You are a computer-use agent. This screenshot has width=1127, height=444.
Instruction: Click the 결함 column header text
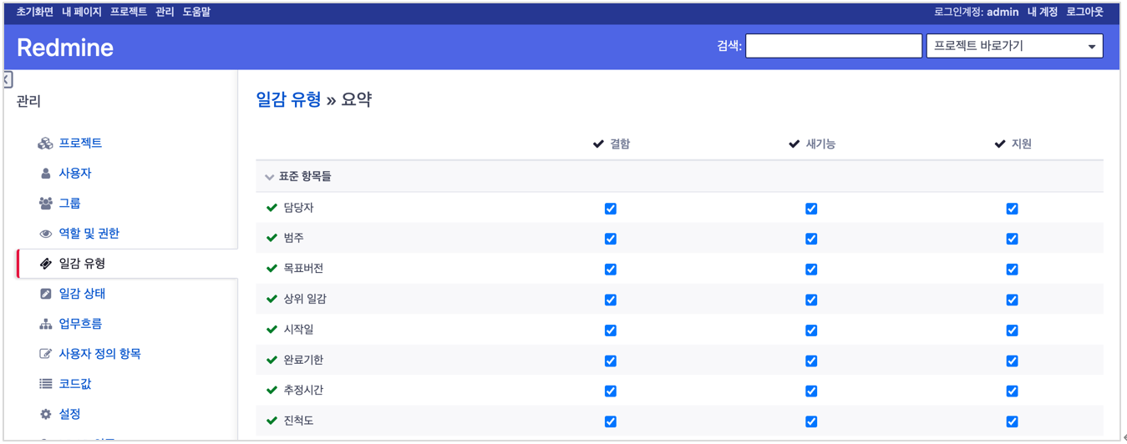click(620, 144)
